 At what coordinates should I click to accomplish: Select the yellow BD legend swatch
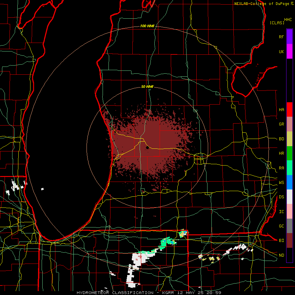click(x=289, y=139)
